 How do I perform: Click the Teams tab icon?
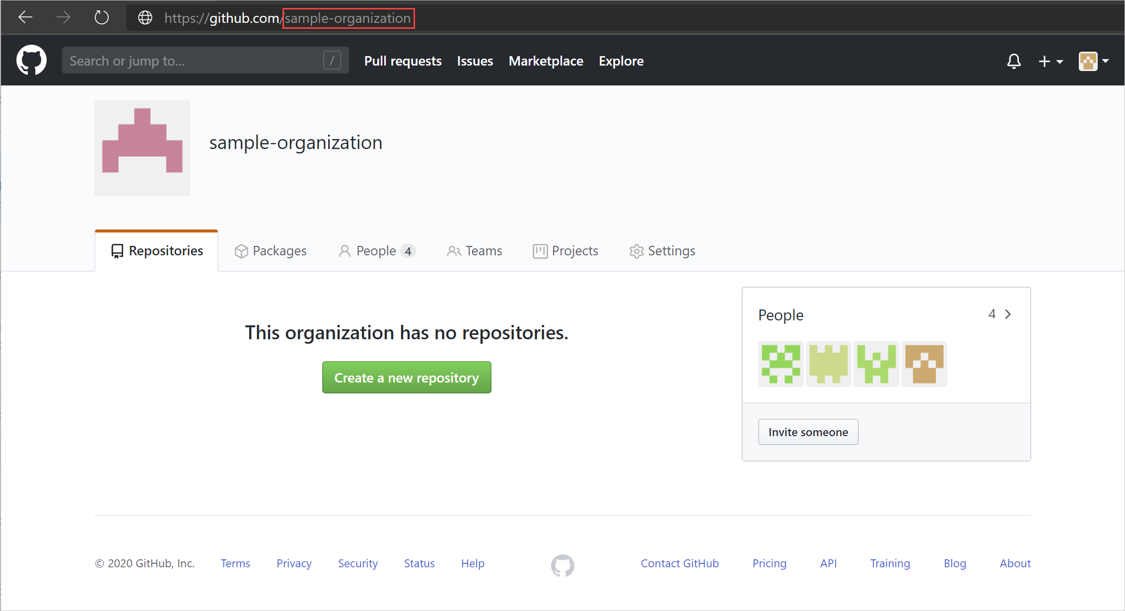(x=452, y=251)
